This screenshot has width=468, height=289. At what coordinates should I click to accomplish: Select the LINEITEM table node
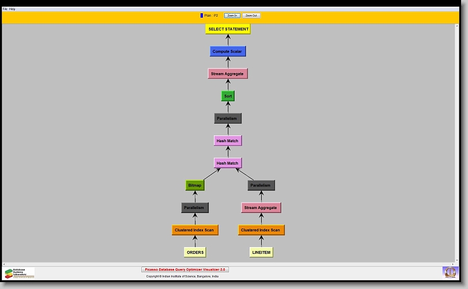click(x=261, y=252)
